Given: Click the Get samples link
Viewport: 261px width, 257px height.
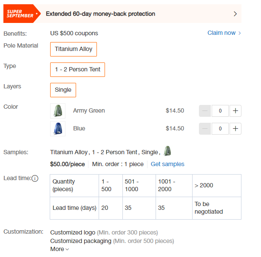Looking at the screenshot, I should click(x=167, y=164).
